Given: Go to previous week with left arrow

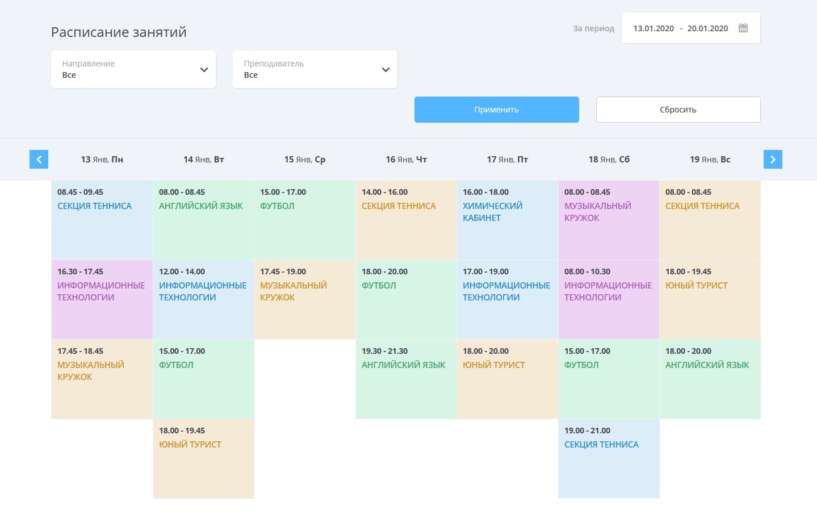Looking at the screenshot, I should pos(39,160).
